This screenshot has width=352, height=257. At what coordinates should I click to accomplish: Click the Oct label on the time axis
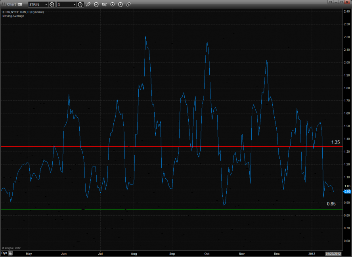coord(207,254)
